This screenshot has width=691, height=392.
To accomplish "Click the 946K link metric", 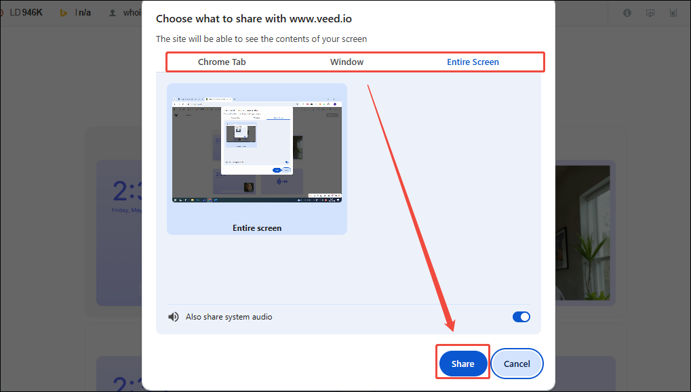I will coord(33,12).
